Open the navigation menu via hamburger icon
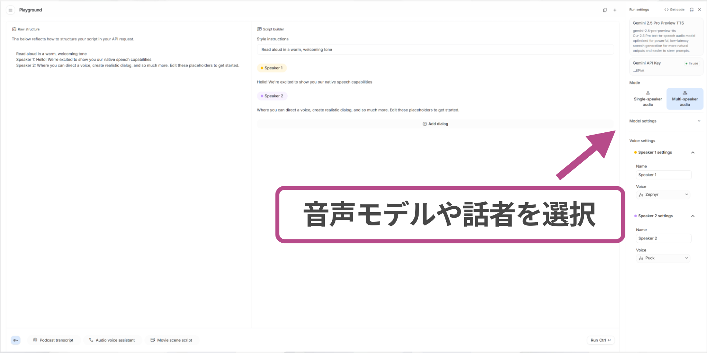 [10, 10]
